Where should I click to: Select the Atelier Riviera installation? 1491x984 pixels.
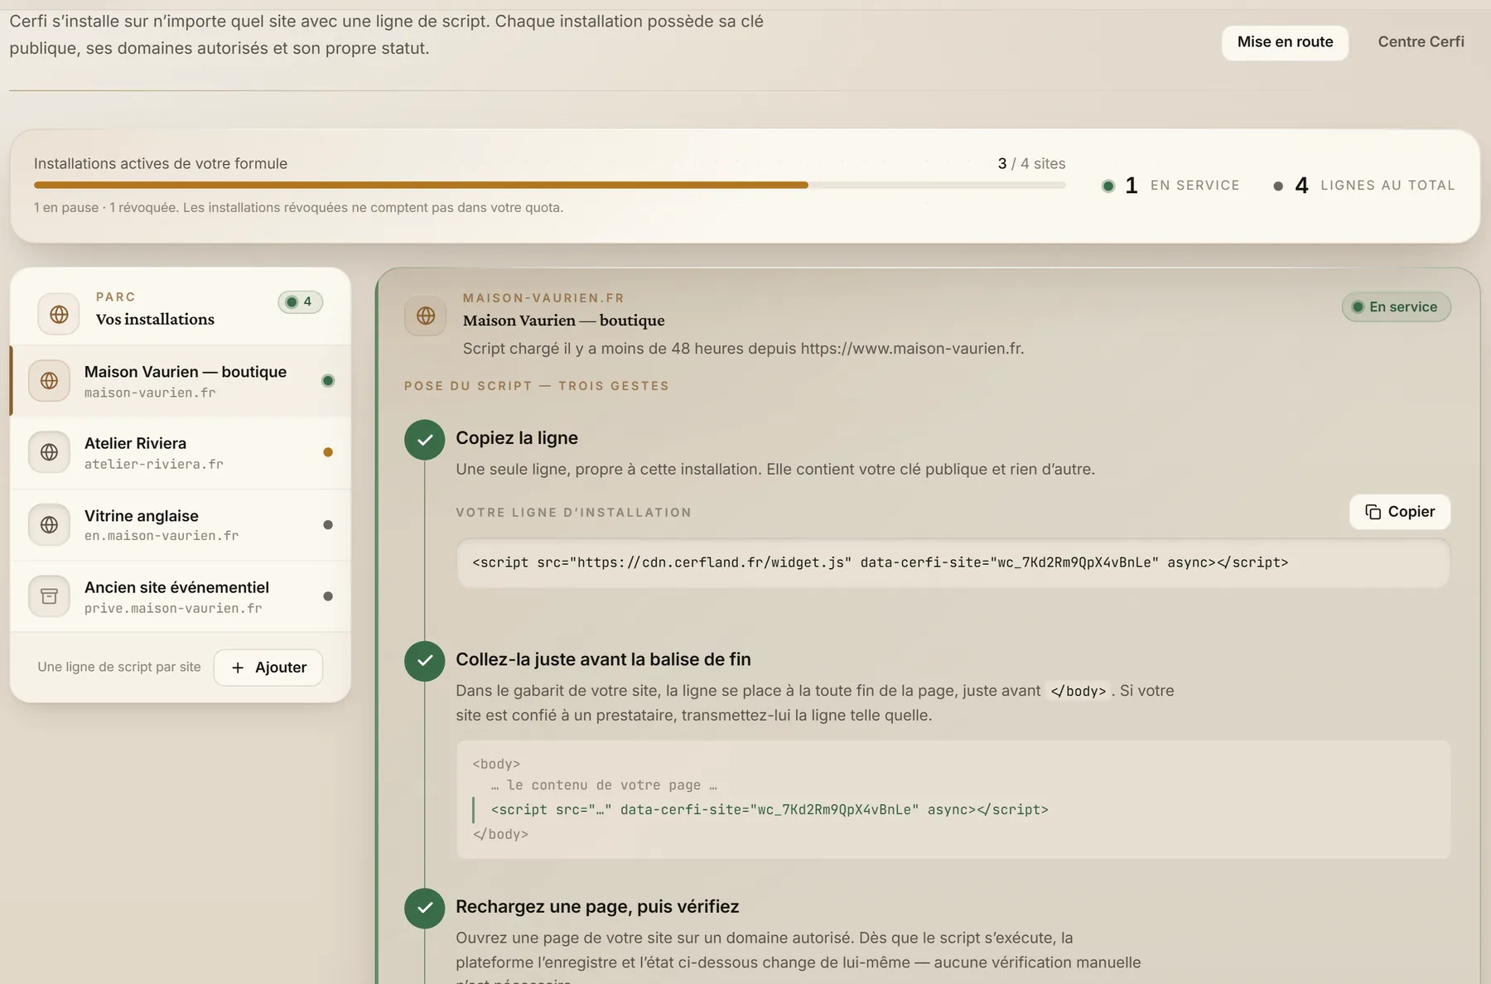click(x=181, y=453)
